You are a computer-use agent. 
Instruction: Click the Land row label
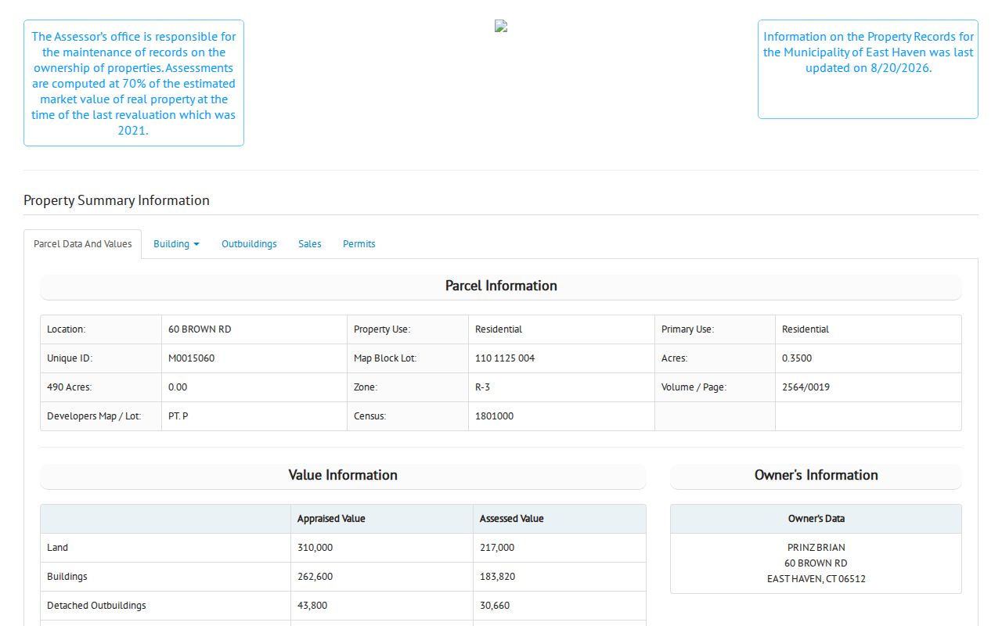57,548
